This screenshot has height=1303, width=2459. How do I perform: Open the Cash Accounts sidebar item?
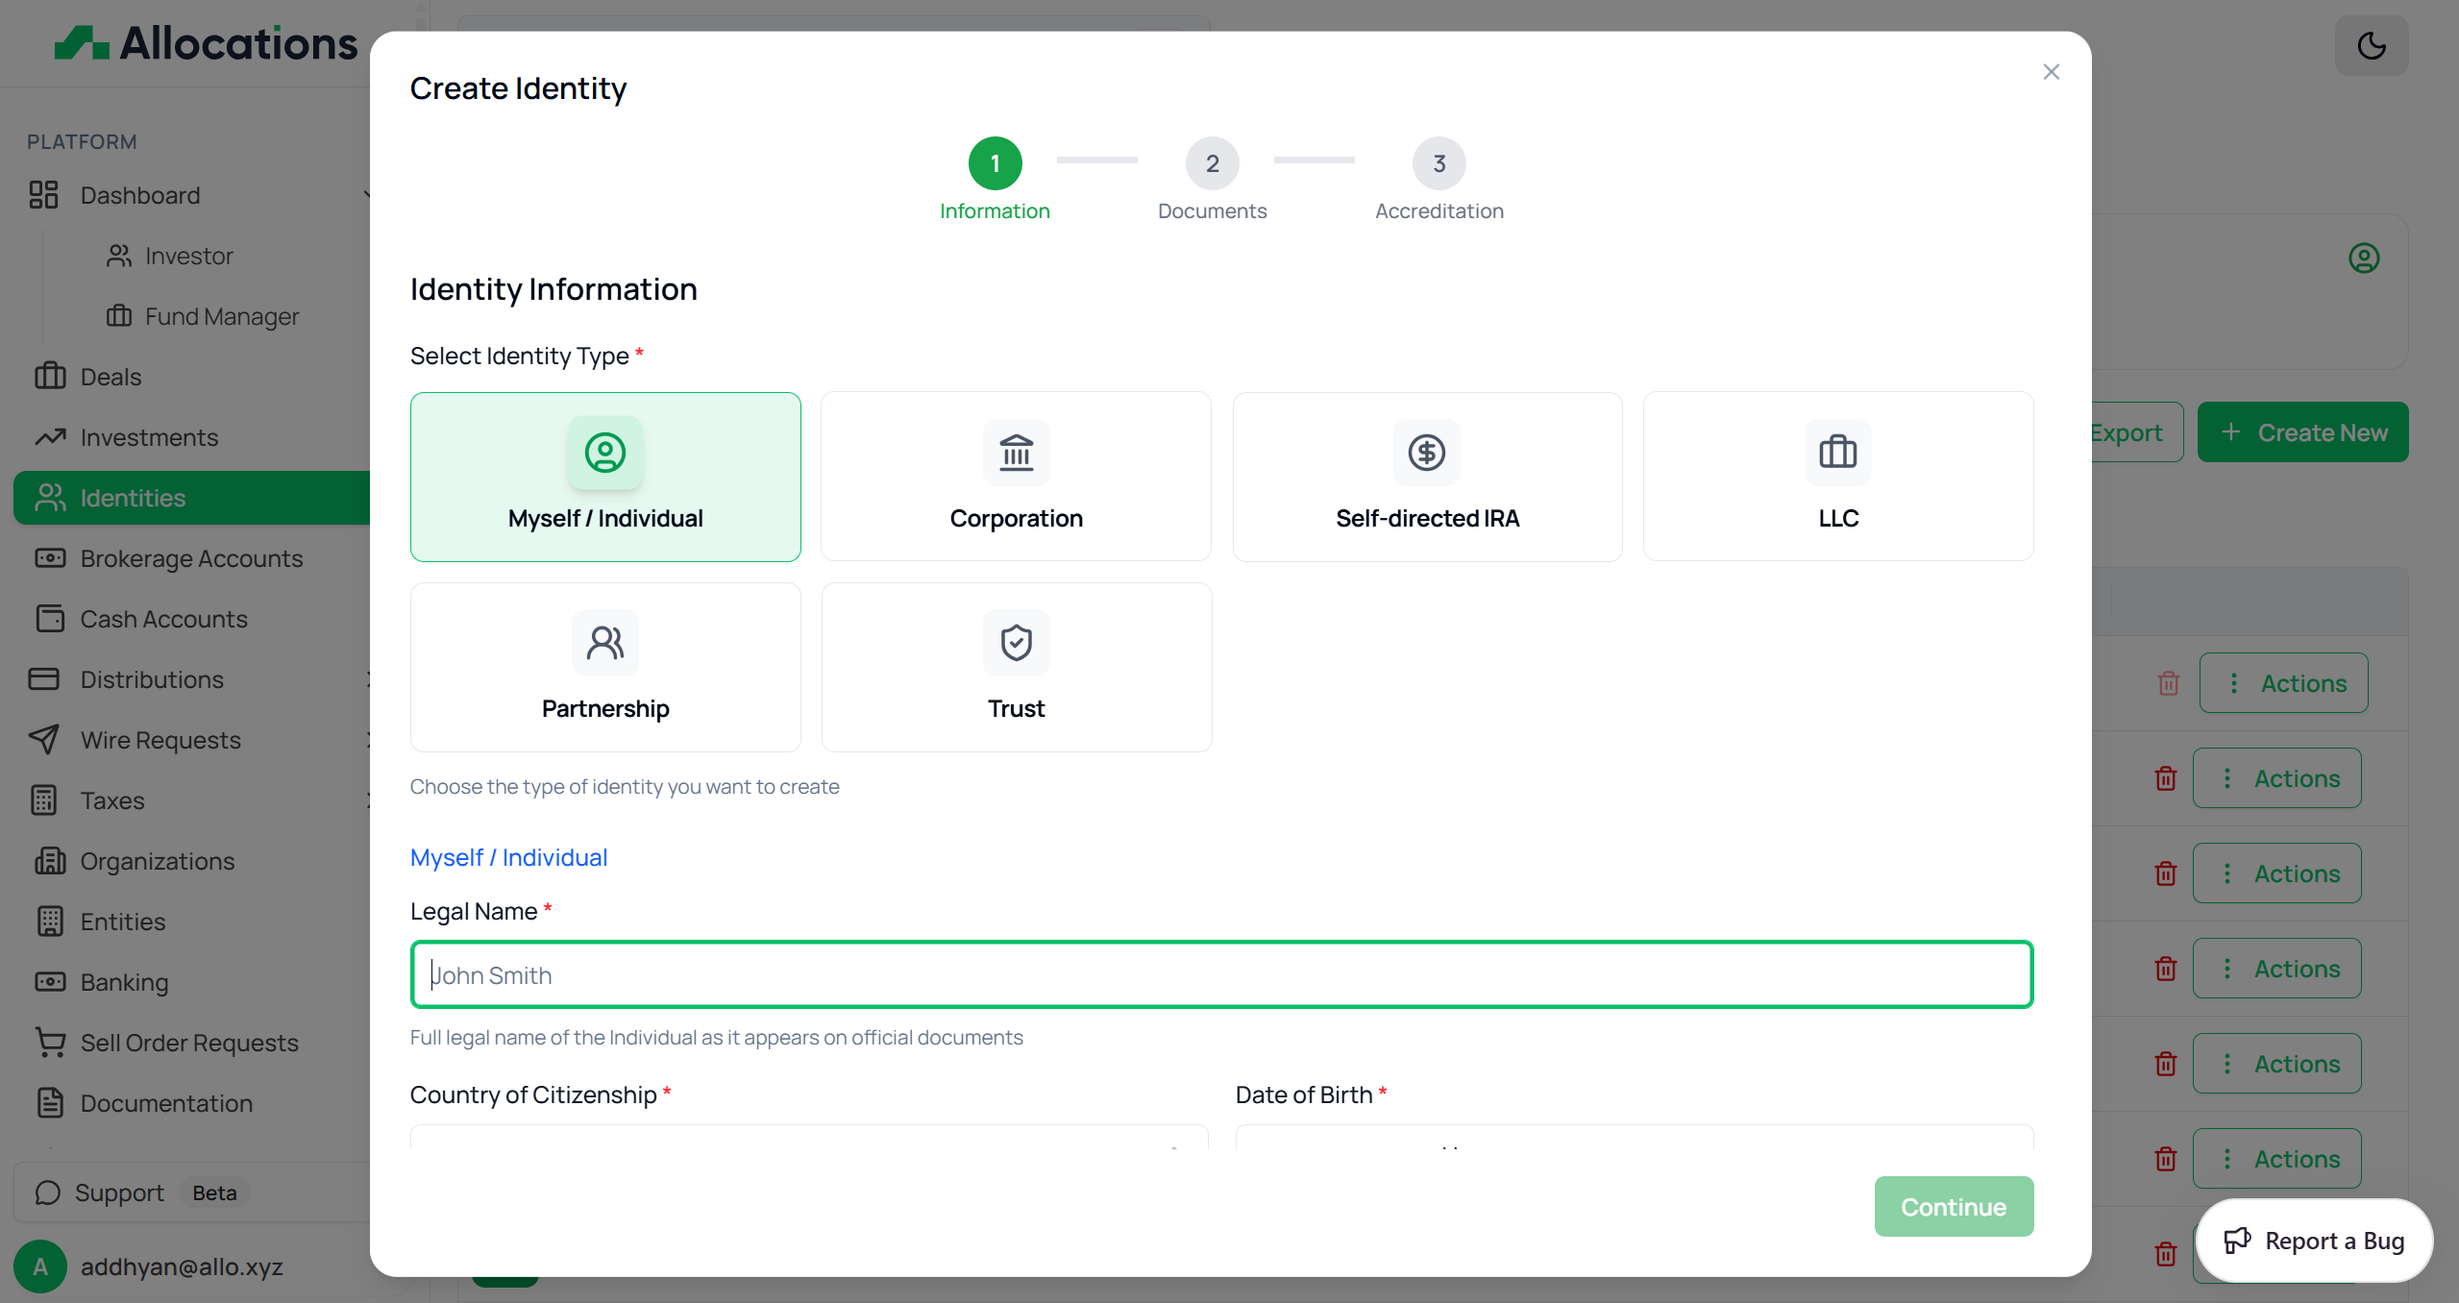(163, 619)
